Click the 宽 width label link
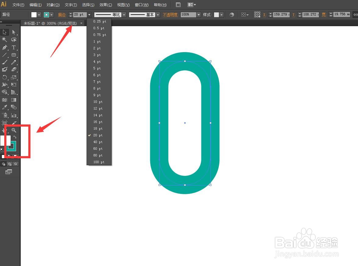Image resolution: width=358 pixels, height=266 pixels. pos(324,15)
